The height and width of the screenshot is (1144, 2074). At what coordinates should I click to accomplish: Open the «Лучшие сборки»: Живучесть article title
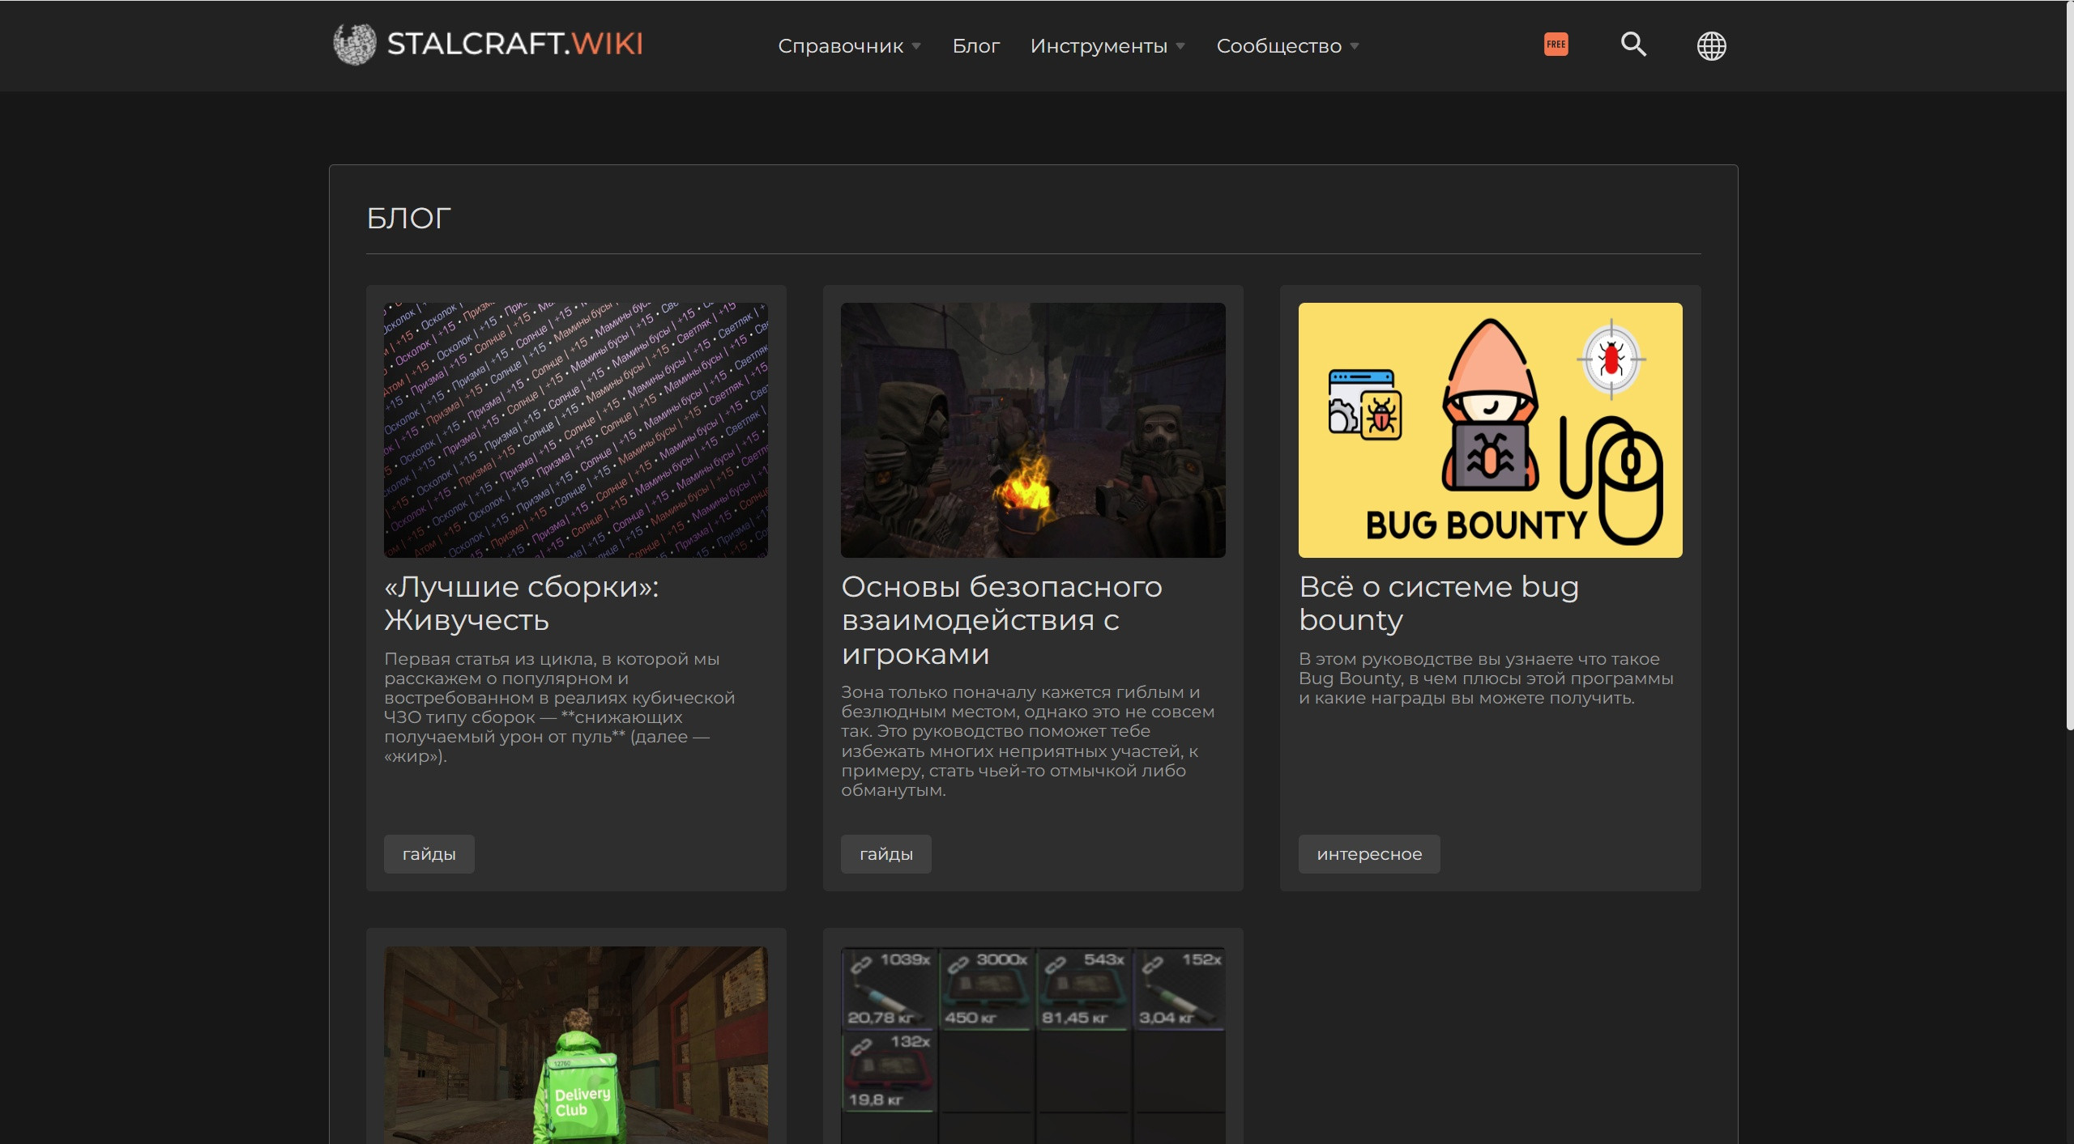(x=522, y=603)
